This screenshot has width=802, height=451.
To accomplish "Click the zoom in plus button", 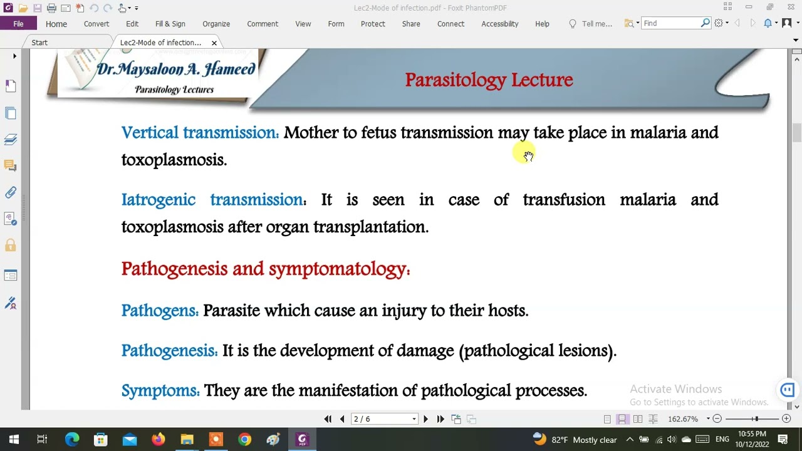I will click(786, 419).
